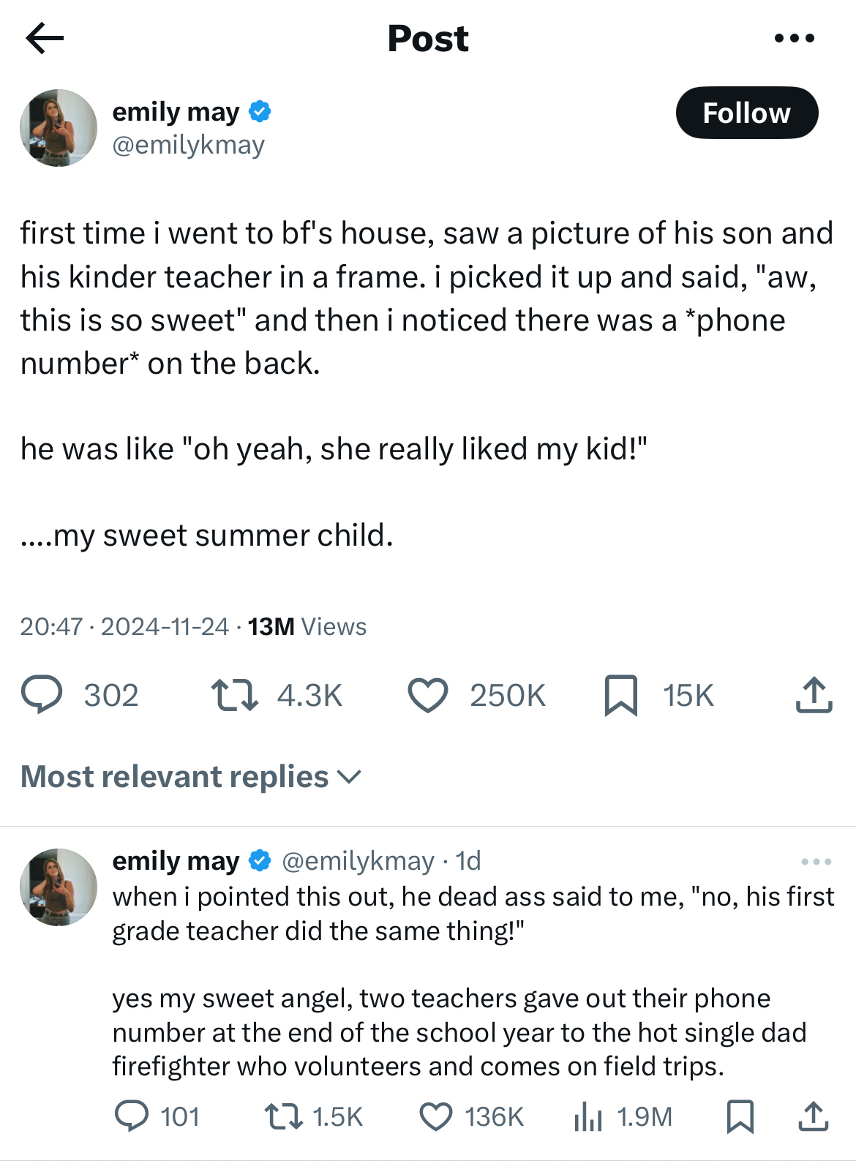
Task: Like the reply with 136K likes
Action: click(436, 1117)
